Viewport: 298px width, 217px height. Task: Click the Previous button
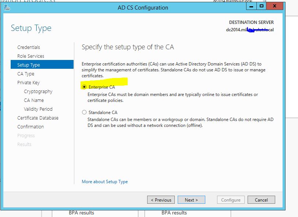(161, 200)
